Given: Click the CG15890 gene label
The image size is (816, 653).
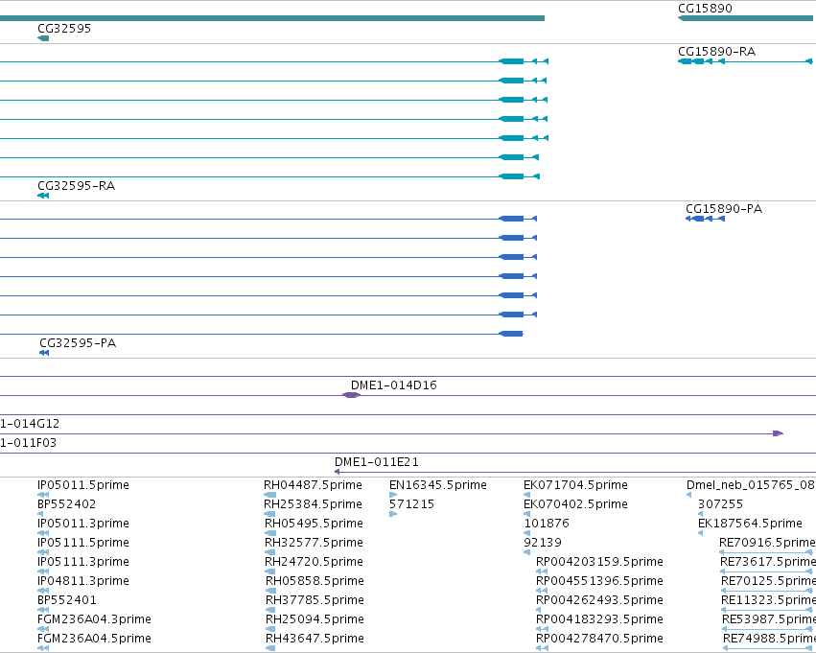Looking at the screenshot, I should pos(705,9).
